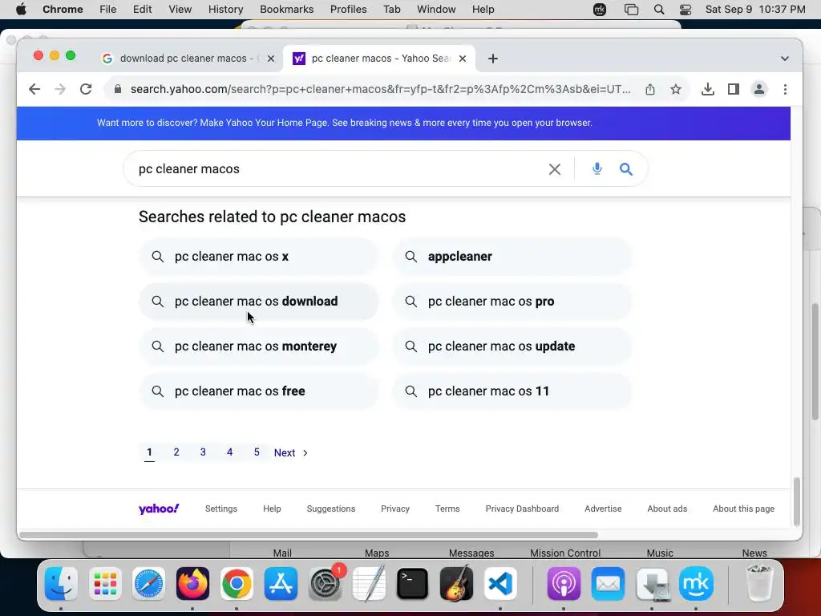Open Podcasts app from the Dock

564,583
